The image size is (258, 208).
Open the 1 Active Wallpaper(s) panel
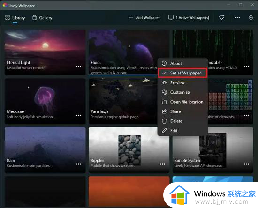189,18
